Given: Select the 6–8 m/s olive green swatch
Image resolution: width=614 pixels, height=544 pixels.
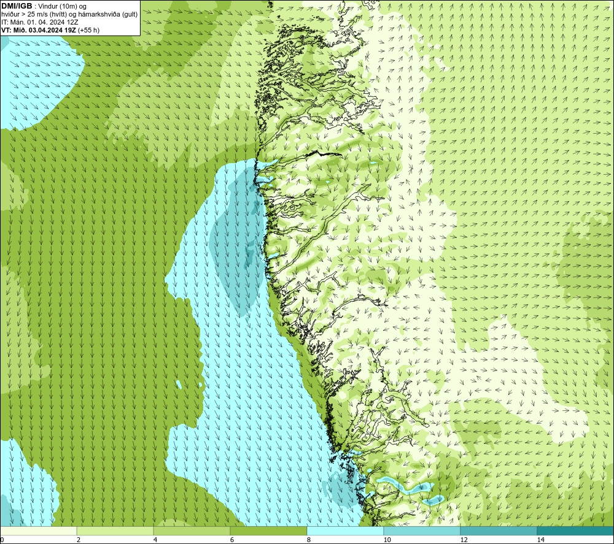Looking at the screenshot, I should point(268,531).
